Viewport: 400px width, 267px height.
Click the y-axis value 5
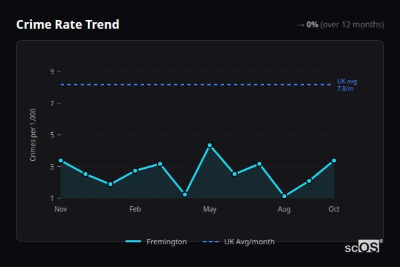(52, 135)
